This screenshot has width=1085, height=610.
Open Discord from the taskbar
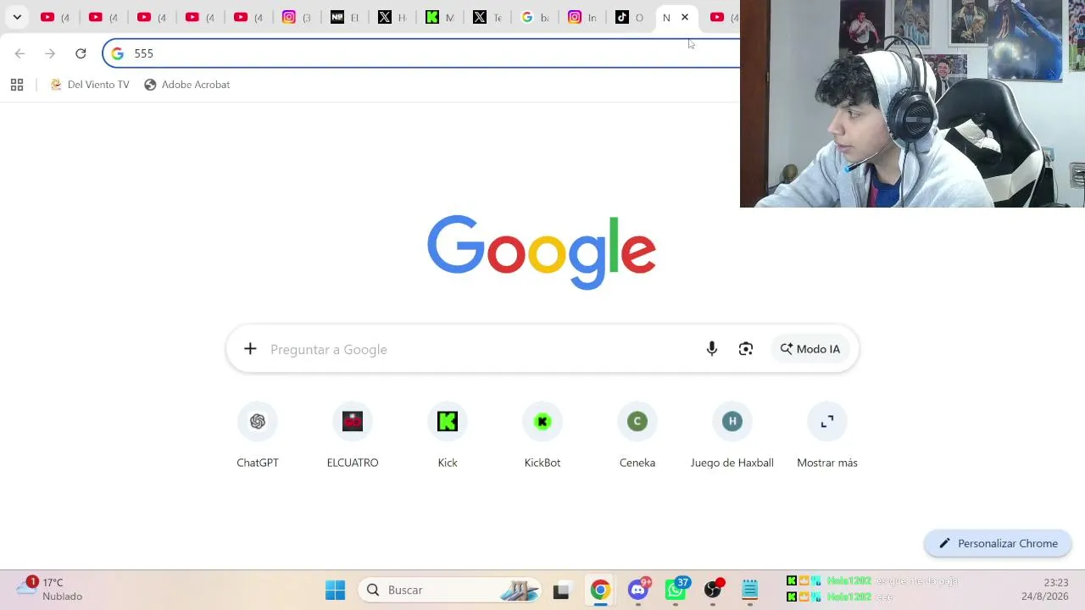pos(638,590)
